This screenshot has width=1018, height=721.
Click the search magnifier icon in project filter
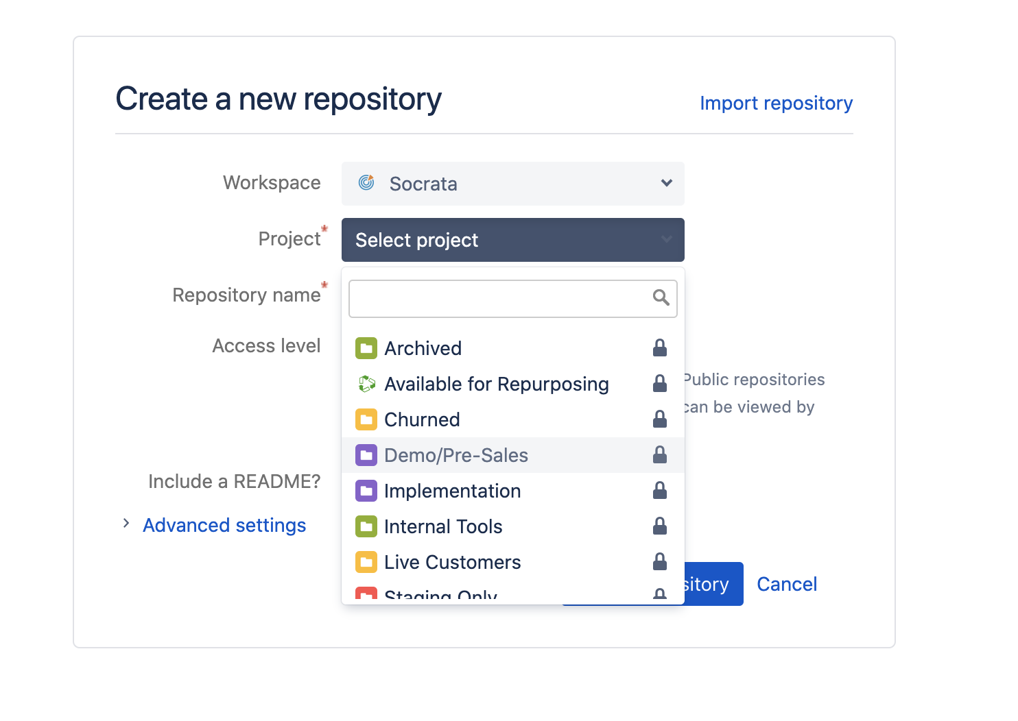(661, 297)
